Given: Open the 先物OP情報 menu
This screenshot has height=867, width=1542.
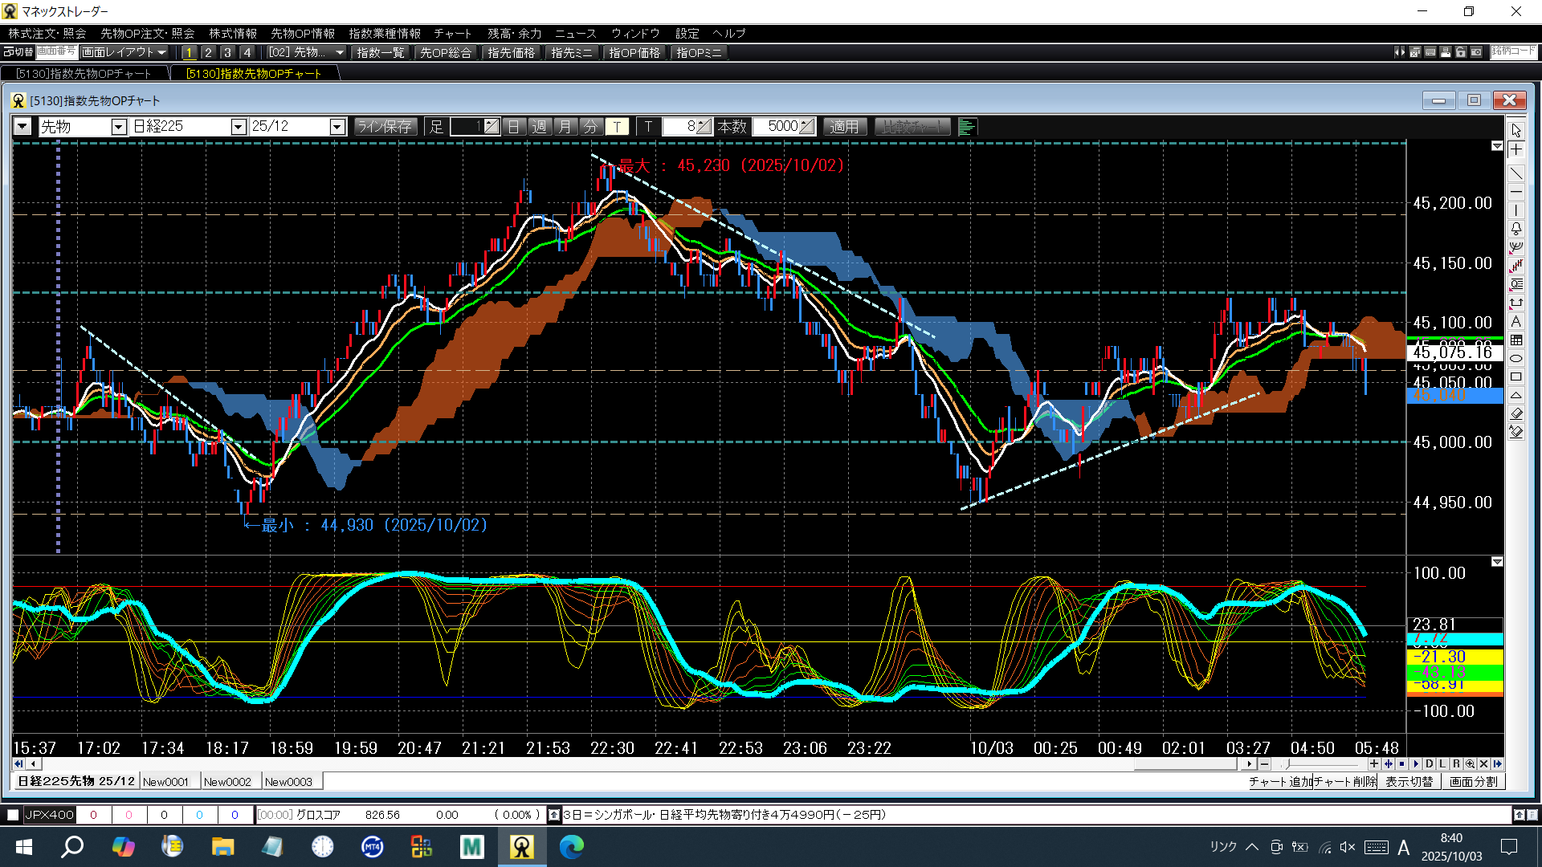Looking at the screenshot, I should 302,34.
